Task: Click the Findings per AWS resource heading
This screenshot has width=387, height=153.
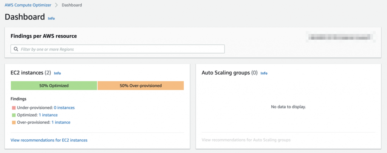Action: pyautogui.click(x=43, y=36)
